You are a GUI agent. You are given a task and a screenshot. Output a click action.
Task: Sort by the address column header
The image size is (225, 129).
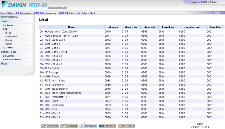113,27
